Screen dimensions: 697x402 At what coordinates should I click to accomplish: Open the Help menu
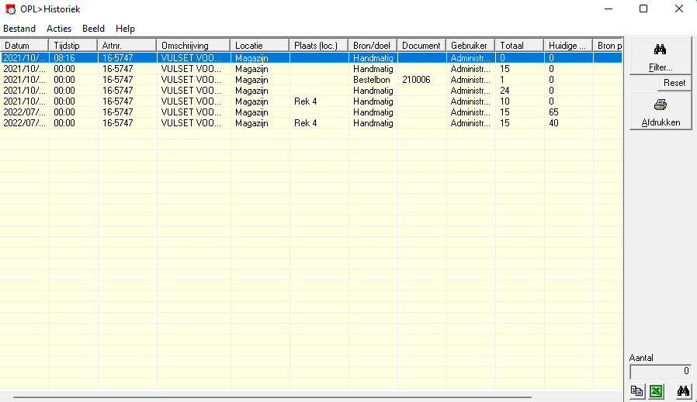click(125, 29)
